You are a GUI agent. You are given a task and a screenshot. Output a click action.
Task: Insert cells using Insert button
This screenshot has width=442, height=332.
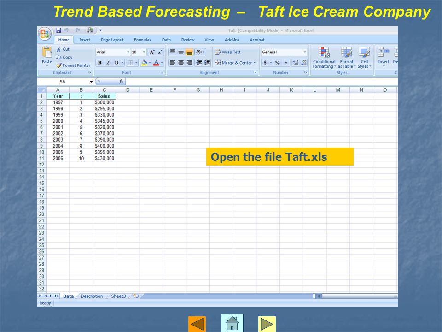pyautogui.click(x=384, y=57)
